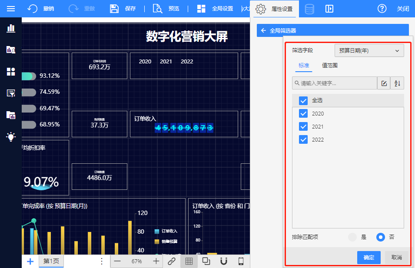Open the hamburger main menu
Image resolution: width=415 pixels, height=268 pixels.
point(11,9)
